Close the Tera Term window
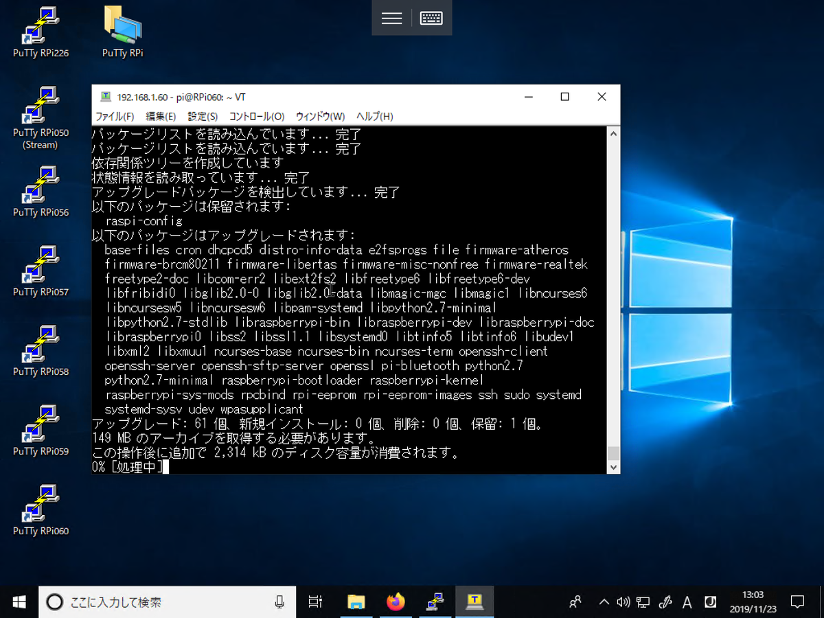824x618 pixels. coord(602,97)
